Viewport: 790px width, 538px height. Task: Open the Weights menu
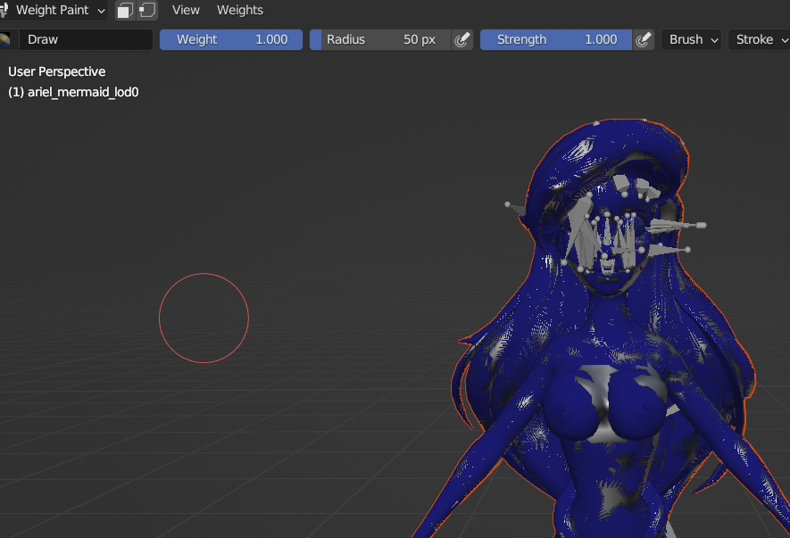240,10
